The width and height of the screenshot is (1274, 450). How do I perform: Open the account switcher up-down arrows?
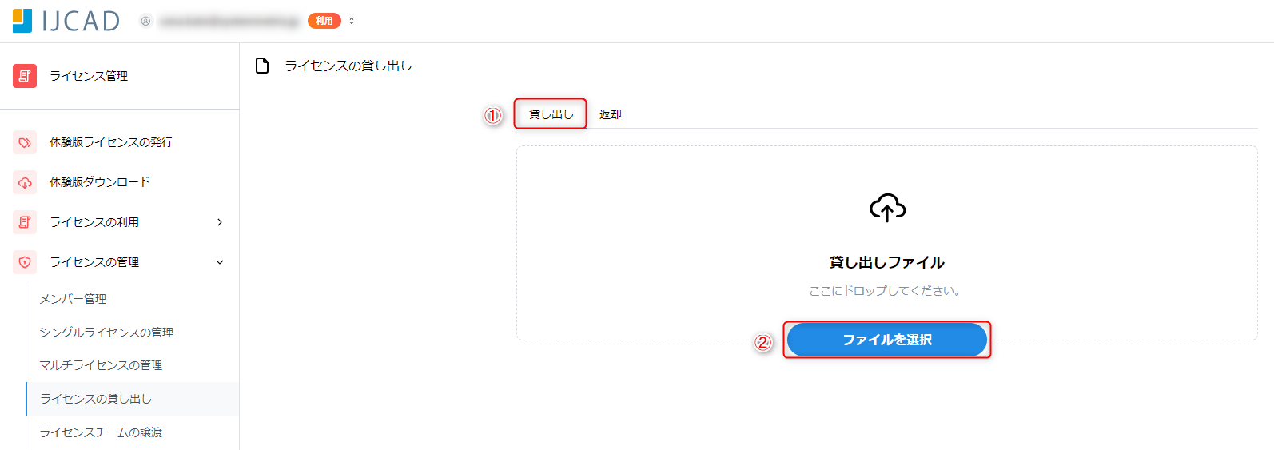coord(352,21)
